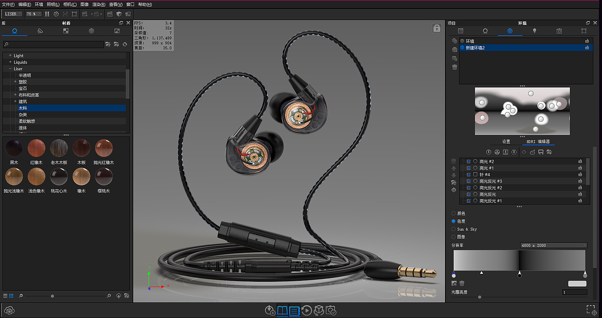Expand the 布料和皮革 subfolder
This screenshot has width=602, height=318.
click(15, 95)
